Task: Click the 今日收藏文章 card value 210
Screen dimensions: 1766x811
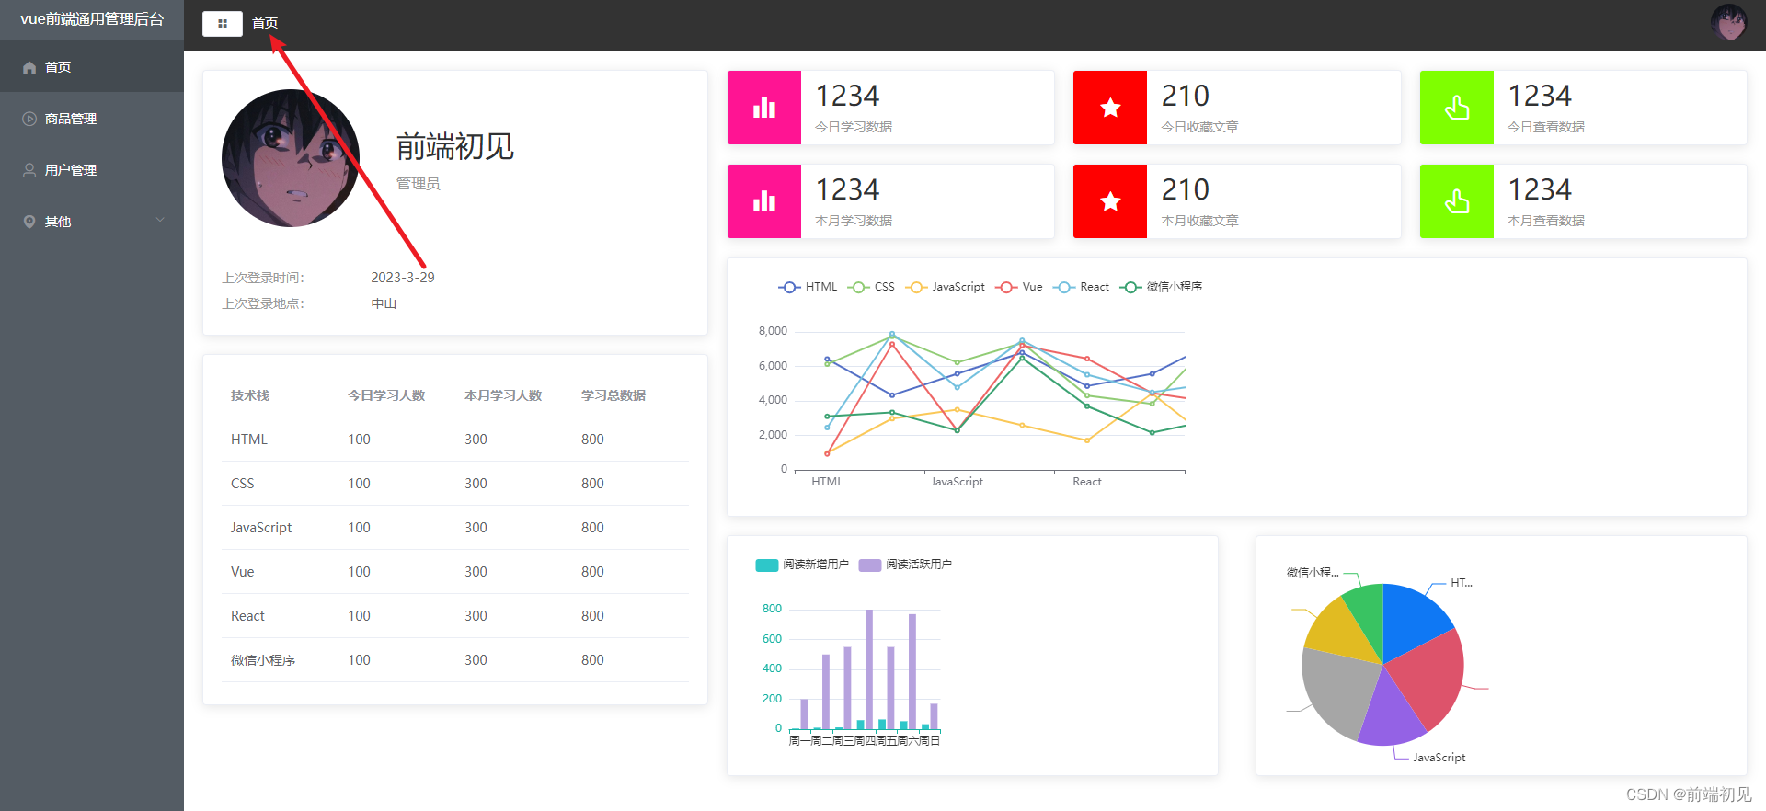Action: click(x=1185, y=96)
